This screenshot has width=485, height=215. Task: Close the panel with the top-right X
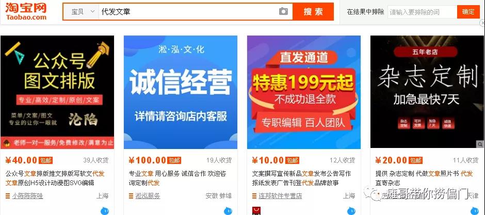point(482,23)
